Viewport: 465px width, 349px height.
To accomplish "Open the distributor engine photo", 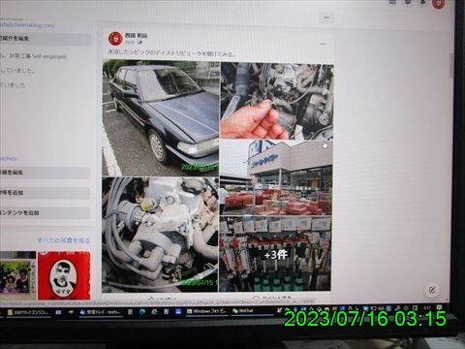I will (160, 235).
